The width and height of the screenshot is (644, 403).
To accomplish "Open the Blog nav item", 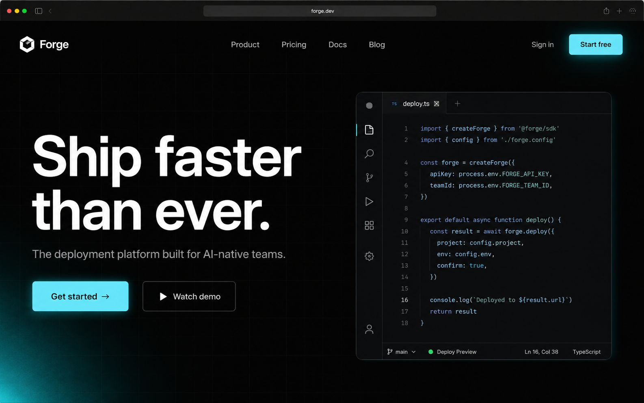I will [x=377, y=45].
